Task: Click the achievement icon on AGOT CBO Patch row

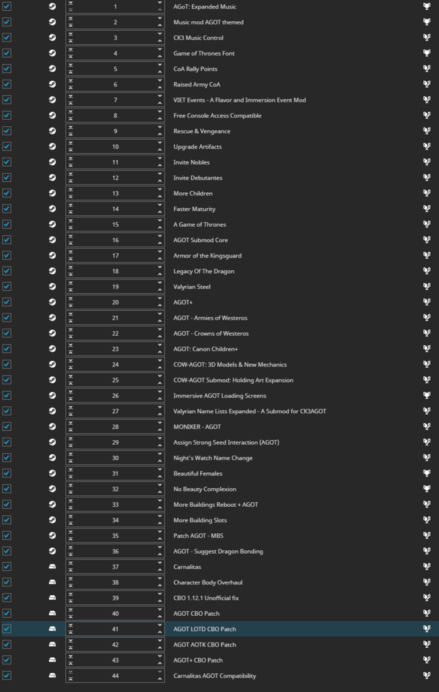Action: 427,613
